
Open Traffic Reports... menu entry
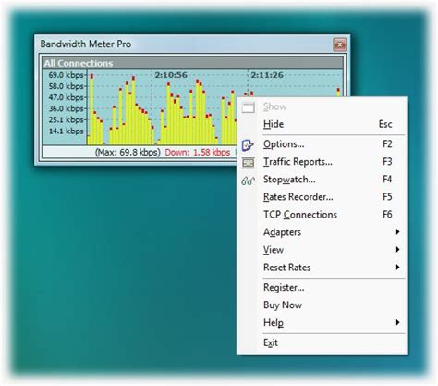click(x=322, y=162)
